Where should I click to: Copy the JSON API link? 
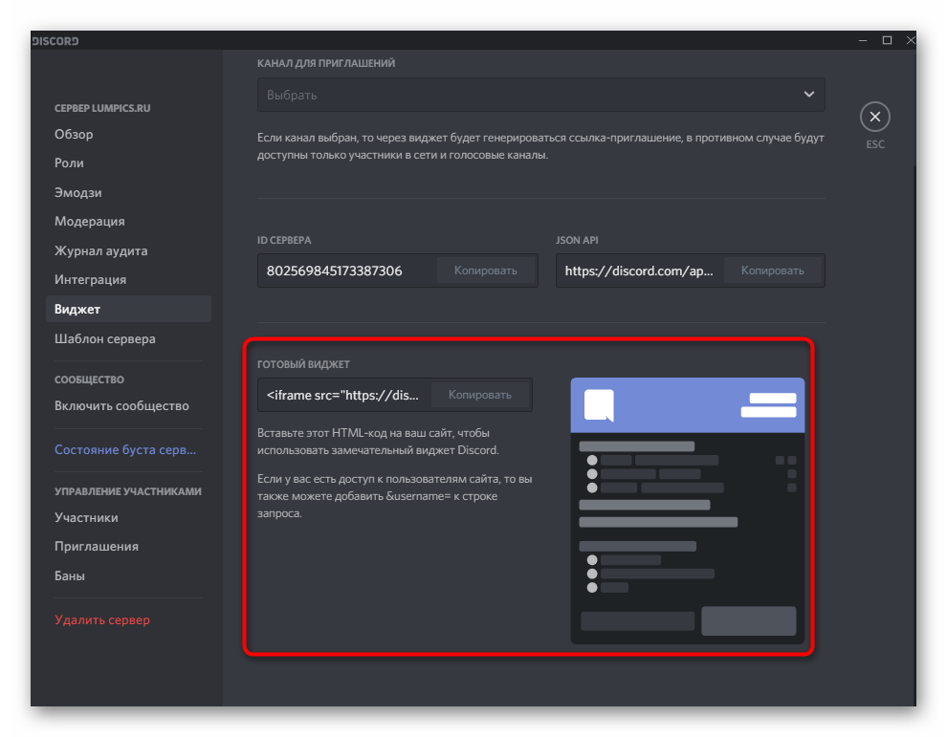click(x=773, y=271)
